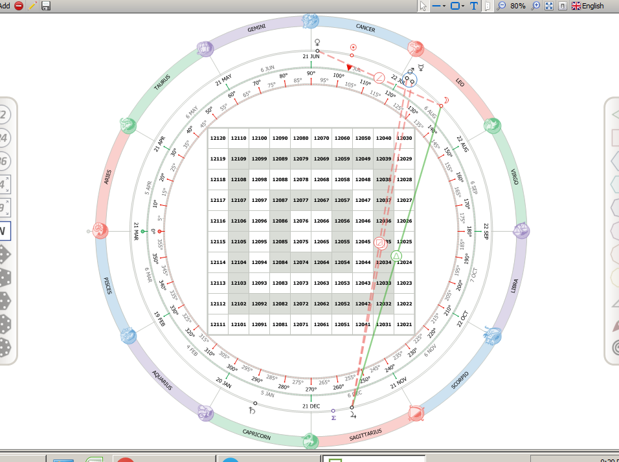The width and height of the screenshot is (619, 462).
Task: Toggle the 36 divisions button in left sidebar
Action: [3, 161]
